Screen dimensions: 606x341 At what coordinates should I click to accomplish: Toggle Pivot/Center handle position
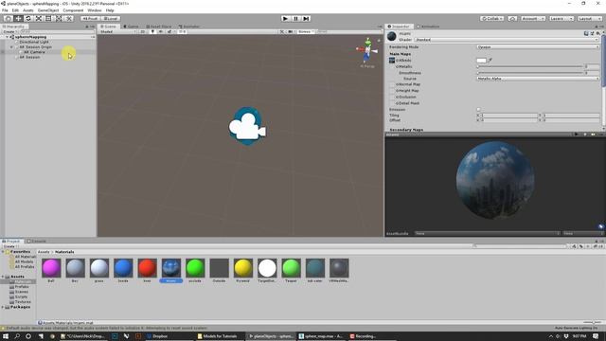tap(91, 18)
